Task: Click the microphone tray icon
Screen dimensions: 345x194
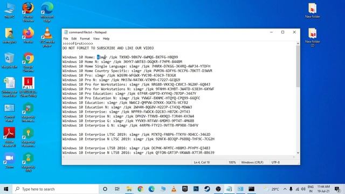Action: 291,189
